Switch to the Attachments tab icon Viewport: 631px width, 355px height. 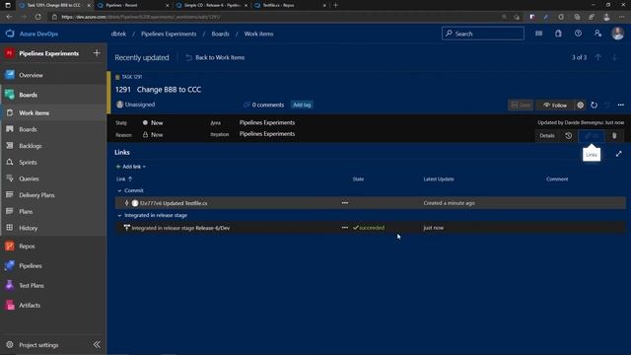614,136
